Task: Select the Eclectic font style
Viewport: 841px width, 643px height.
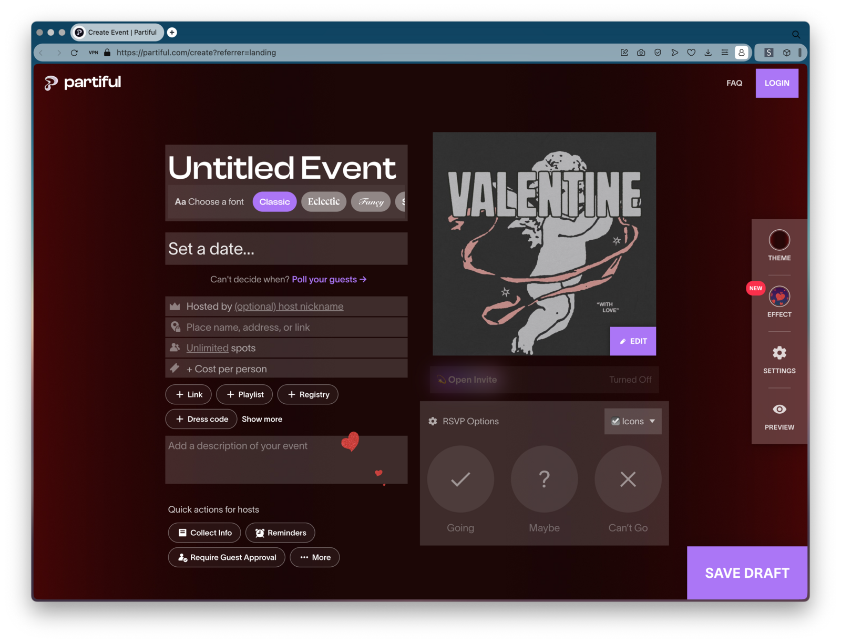Action: coord(323,201)
